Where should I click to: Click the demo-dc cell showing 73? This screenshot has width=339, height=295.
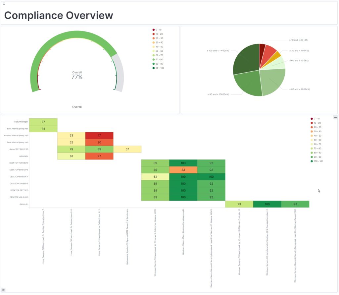coord(239,204)
